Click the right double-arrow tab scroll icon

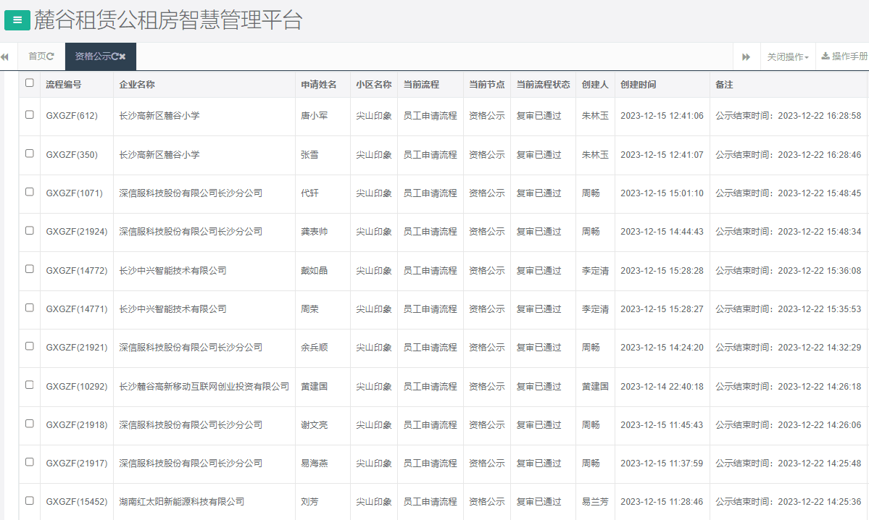click(x=747, y=56)
